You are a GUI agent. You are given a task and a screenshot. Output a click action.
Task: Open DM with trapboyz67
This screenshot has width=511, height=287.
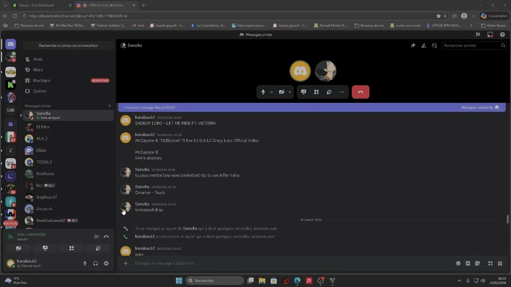[68, 197]
